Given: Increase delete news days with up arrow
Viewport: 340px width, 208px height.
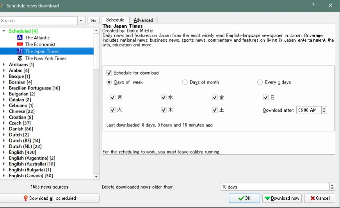Looking at the screenshot, I should [x=332, y=185].
